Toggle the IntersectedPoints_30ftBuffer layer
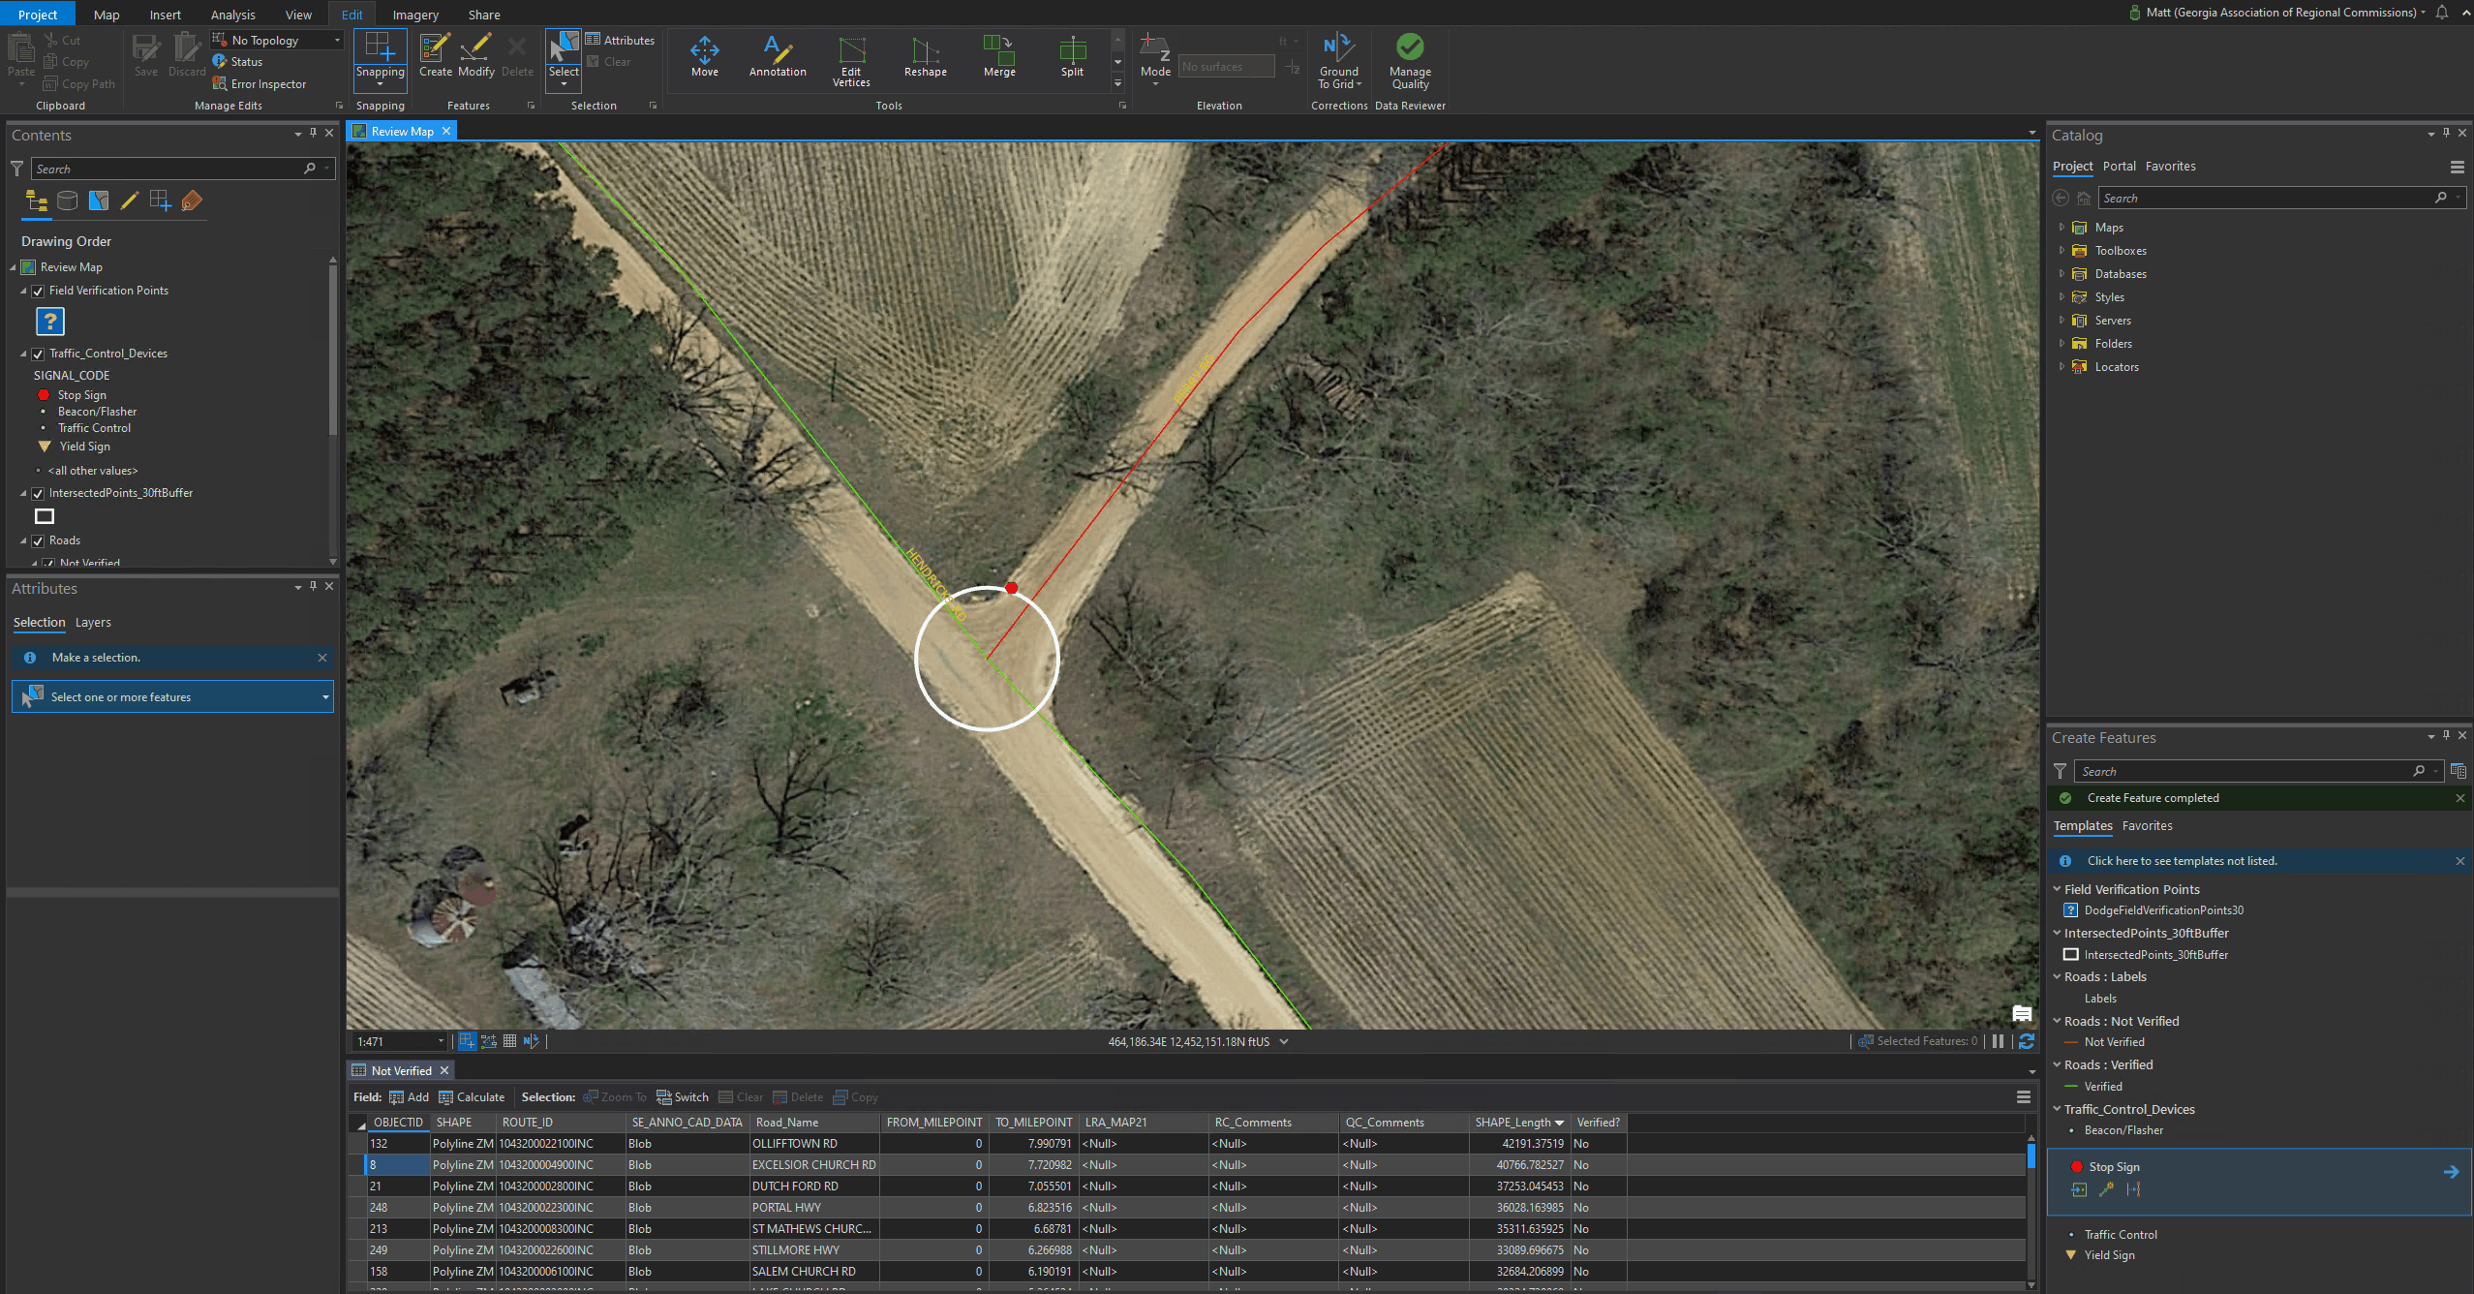2474x1294 pixels. [37, 493]
